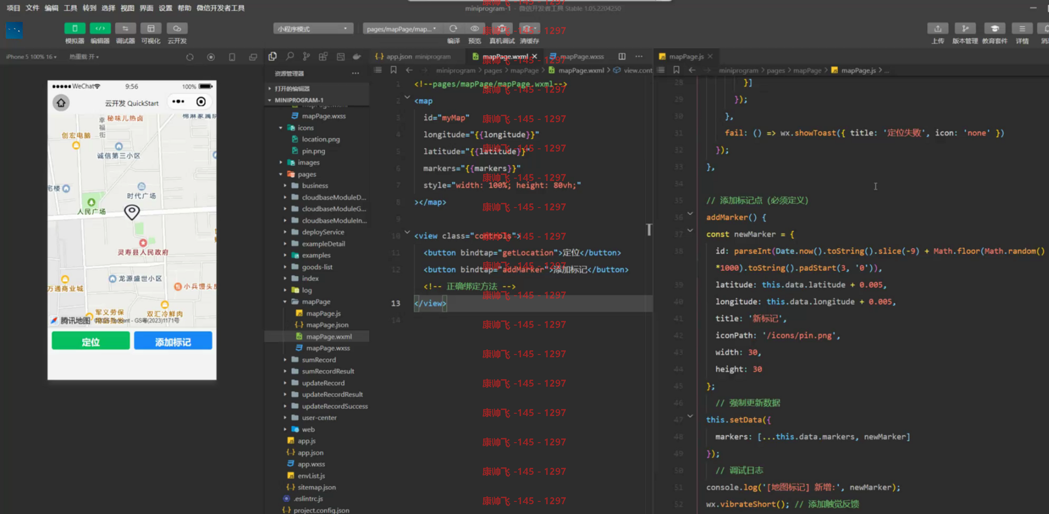Screen dimensions: 1049x514
Task: Split the editor with split icon
Action: pos(622,56)
